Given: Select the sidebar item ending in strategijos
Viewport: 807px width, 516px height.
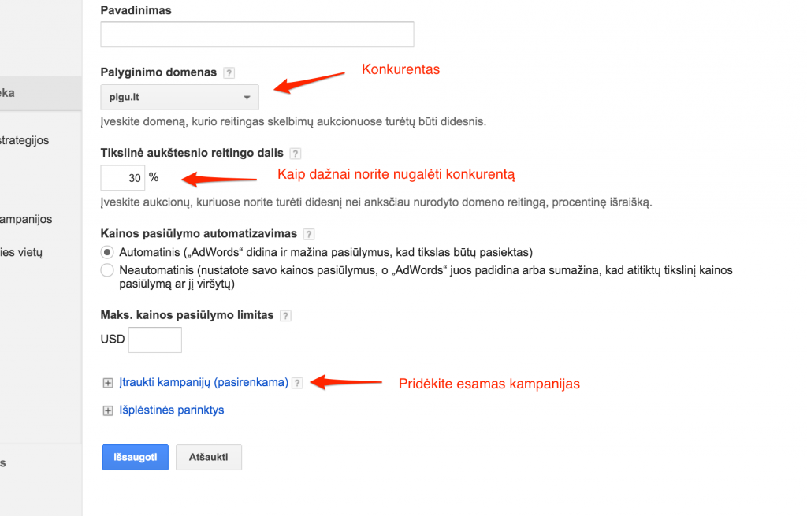Looking at the screenshot, I should click(x=24, y=140).
